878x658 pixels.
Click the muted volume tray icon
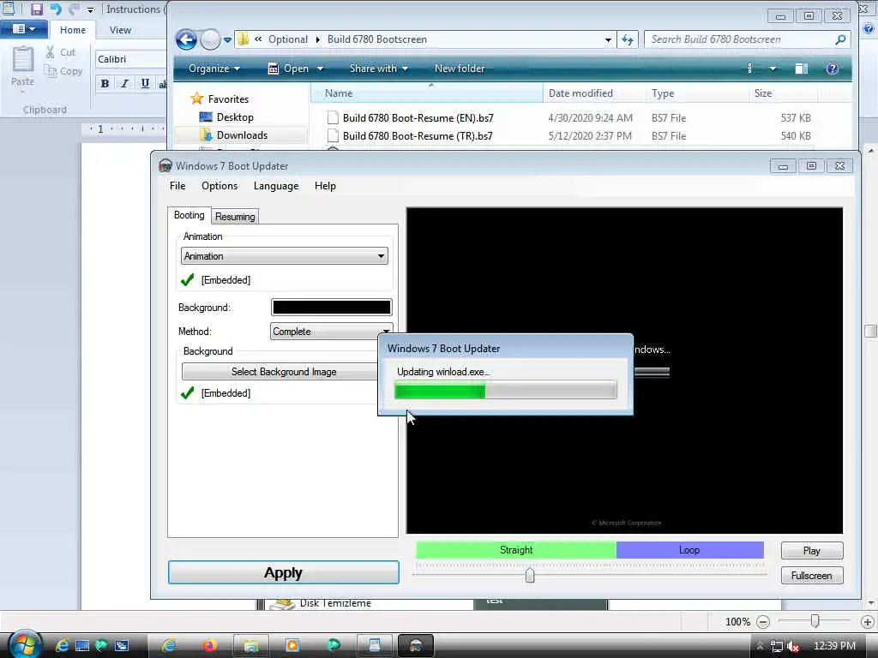793,647
